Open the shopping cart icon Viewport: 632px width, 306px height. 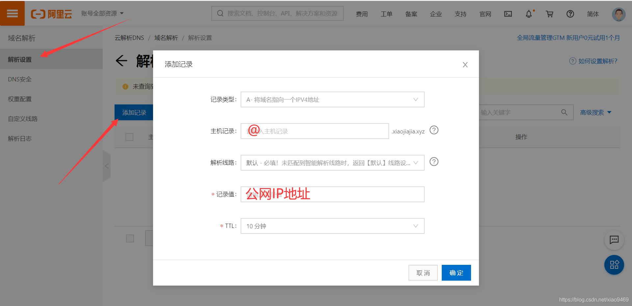tap(549, 14)
